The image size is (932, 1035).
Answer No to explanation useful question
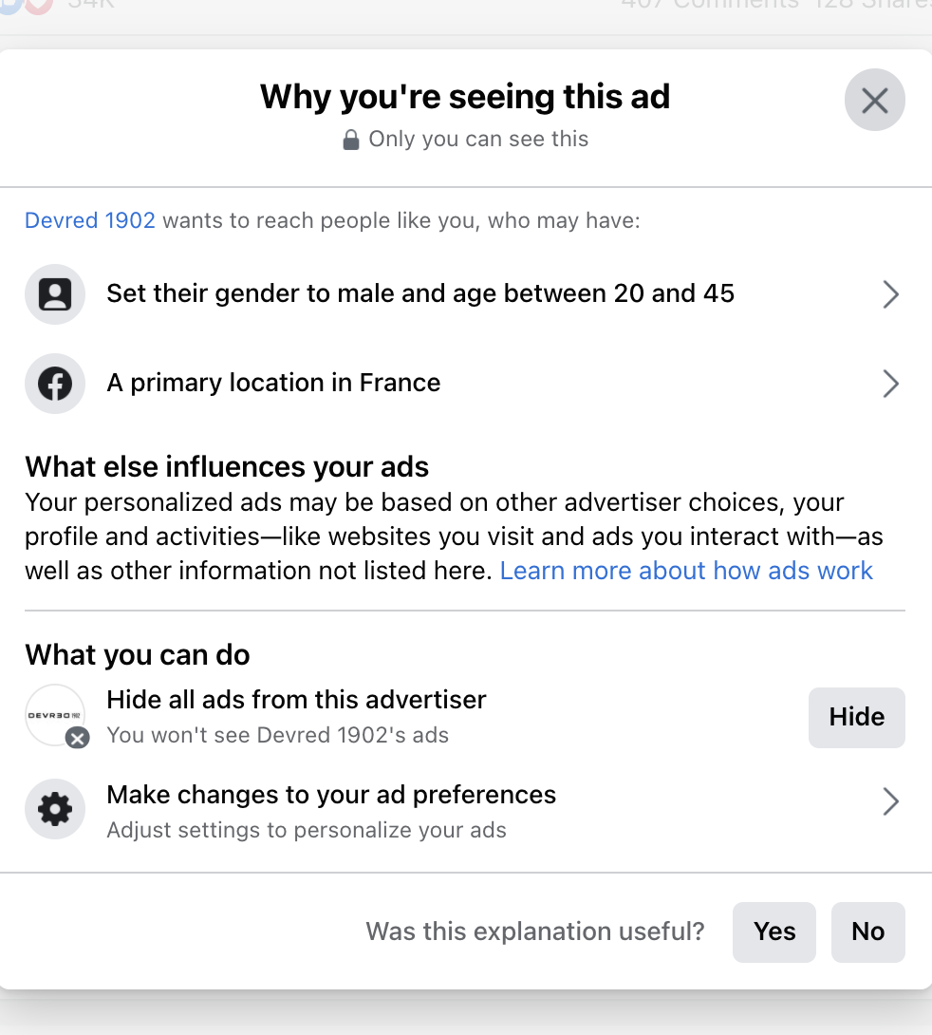click(867, 931)
